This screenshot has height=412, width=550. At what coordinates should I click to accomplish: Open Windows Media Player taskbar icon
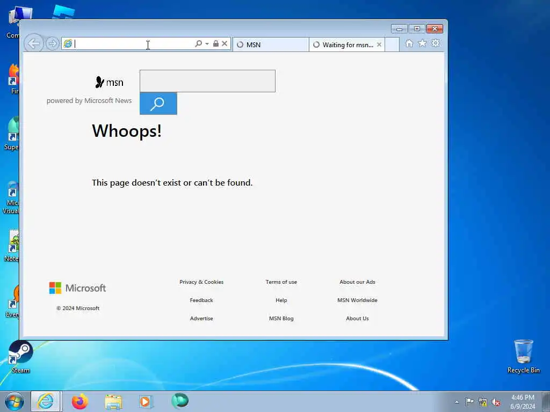pos(146,401)
